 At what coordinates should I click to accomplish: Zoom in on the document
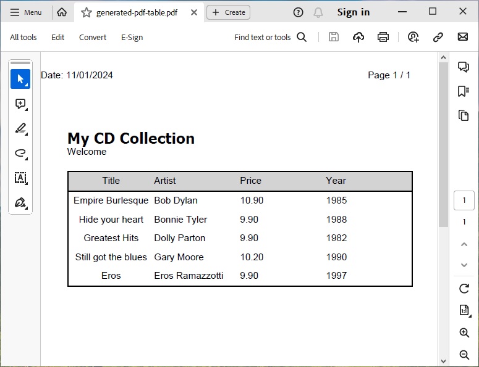[x=464, y=333]
